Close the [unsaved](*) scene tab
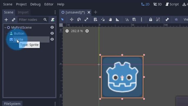Image resolution: width=188 pixels, height=106 pixels. click(89, 12)
